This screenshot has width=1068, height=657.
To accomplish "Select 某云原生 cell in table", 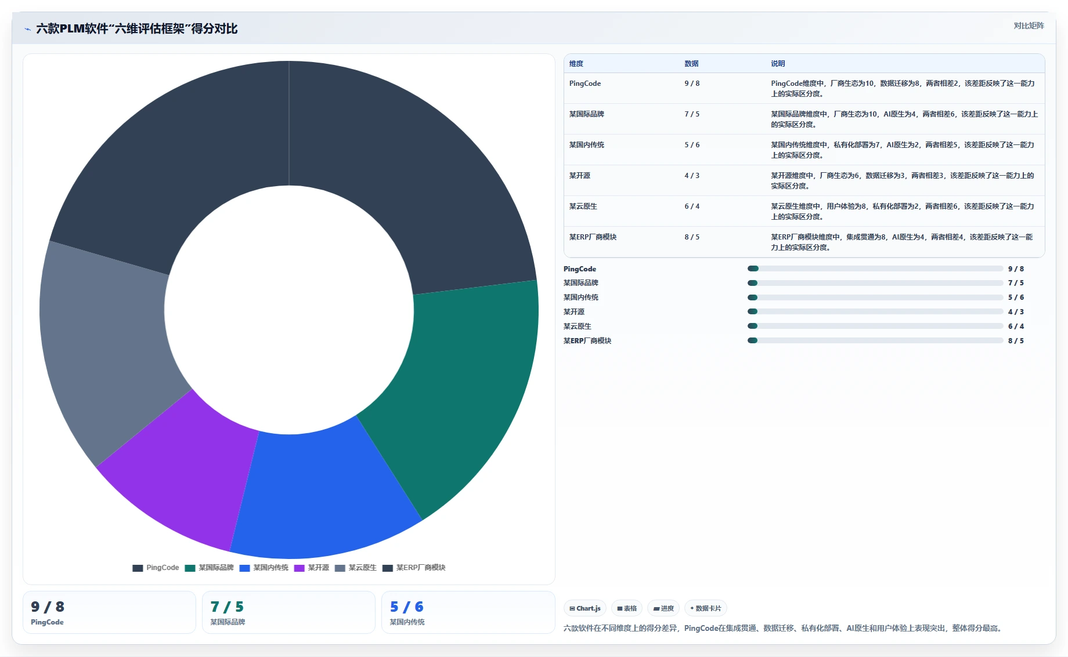I will [583, 206].
